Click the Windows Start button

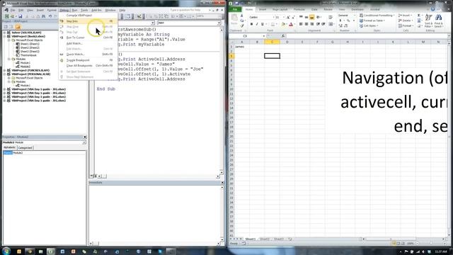6,251
